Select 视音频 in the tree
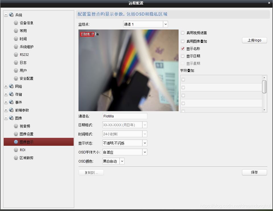 click(x=25, y=126)
